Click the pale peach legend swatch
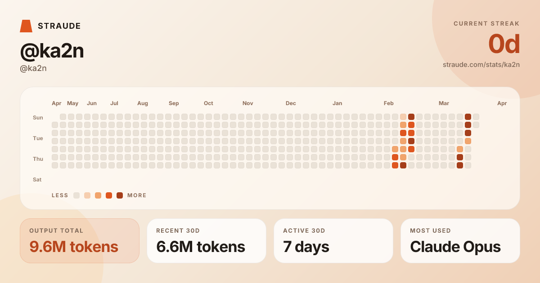 tap(87, 195)
